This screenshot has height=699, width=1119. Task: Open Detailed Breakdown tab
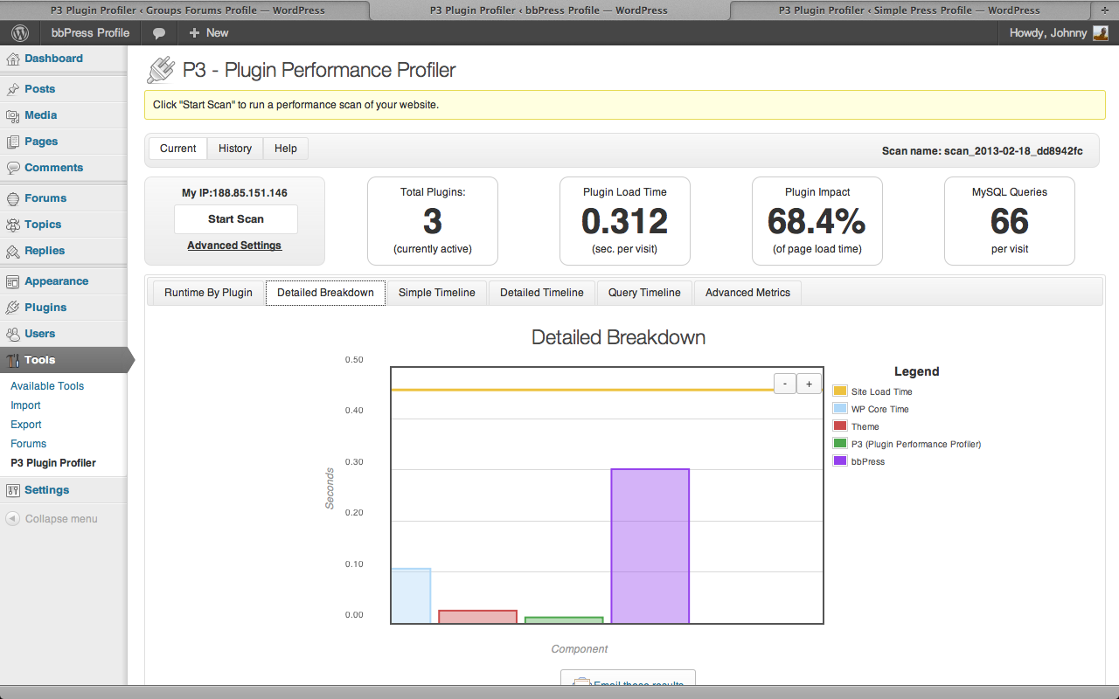(x=325, y=293)
